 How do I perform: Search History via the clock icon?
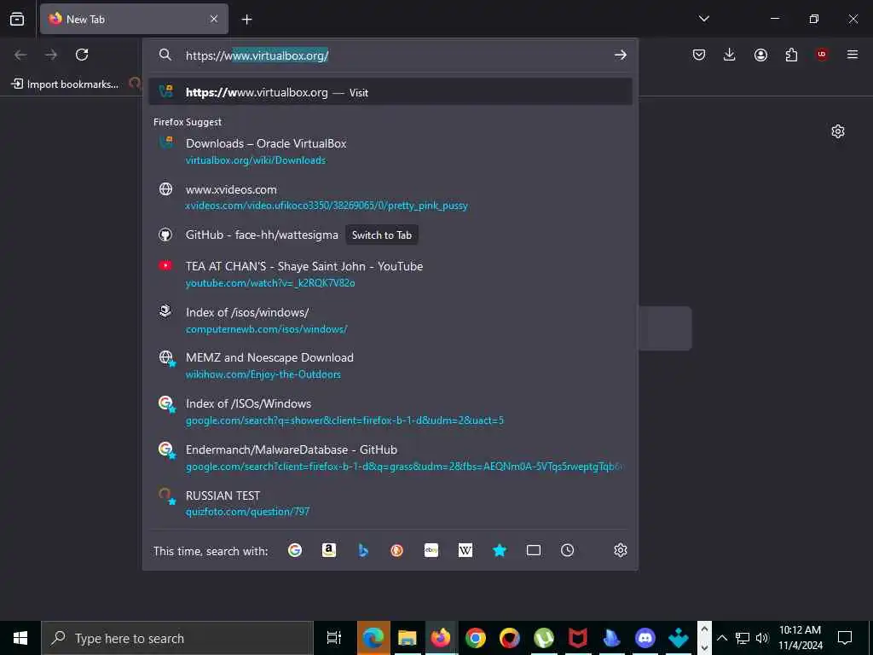click(x=567, y=550)
